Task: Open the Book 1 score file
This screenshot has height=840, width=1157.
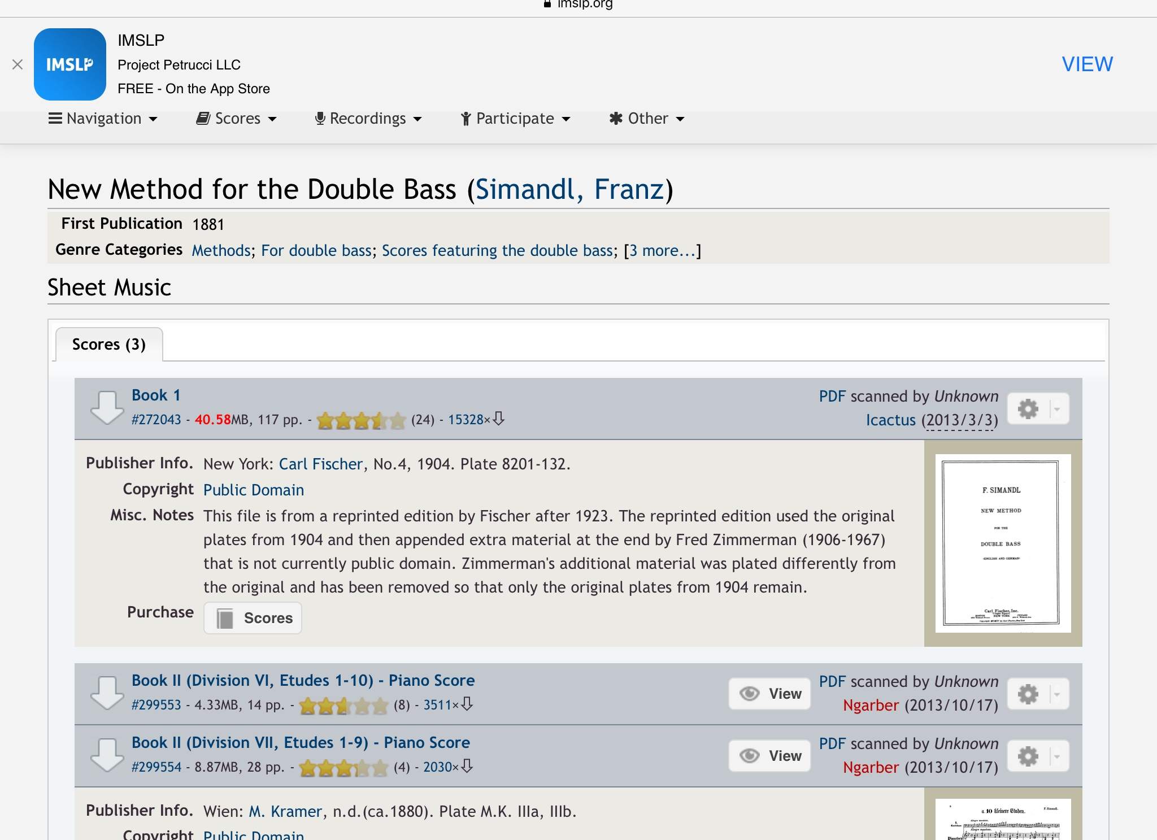Action: tap(156, 395)
